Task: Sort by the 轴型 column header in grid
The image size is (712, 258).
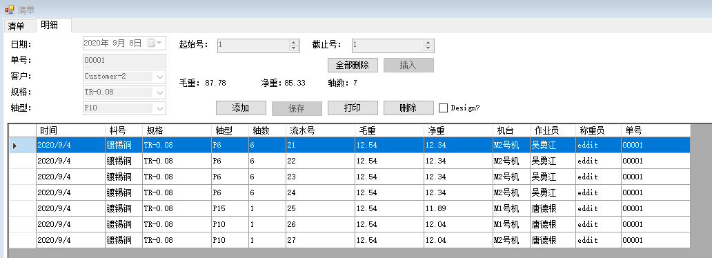Action: point(230,130)
